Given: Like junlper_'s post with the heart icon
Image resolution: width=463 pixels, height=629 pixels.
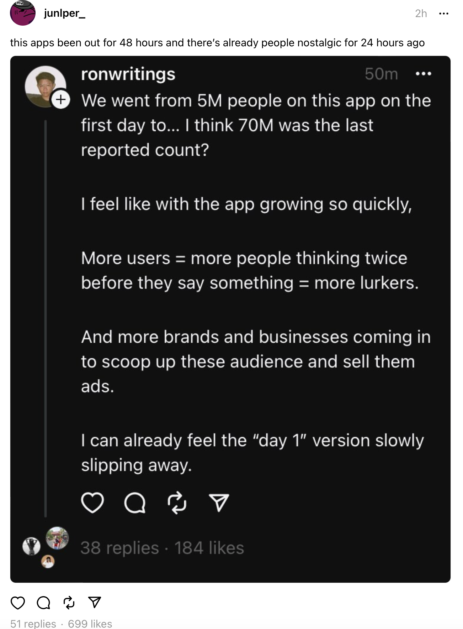Looking at the screenshot, I should (x=18, y=603).
